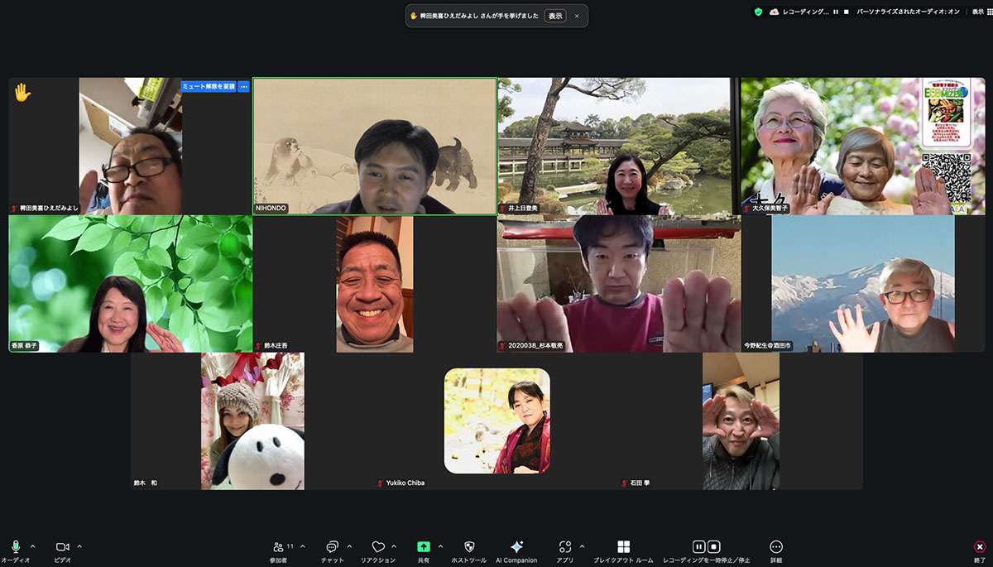Viewport: 993px width, 567px height.
Task: Expand audio options chevron next to オーディオ
Action: click(33, 546)
